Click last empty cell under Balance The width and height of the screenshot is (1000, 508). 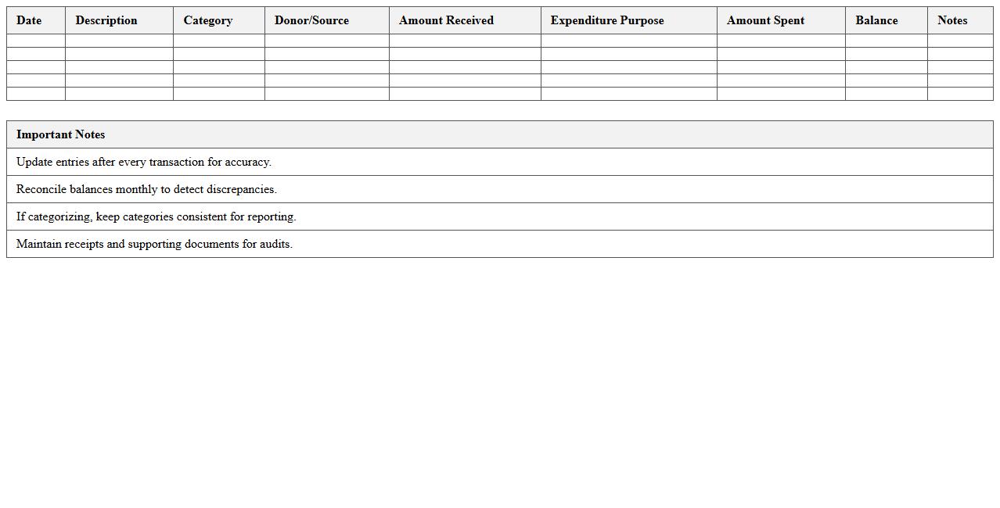coord(886,94)
